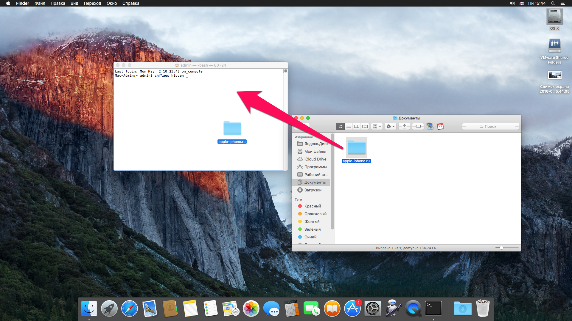Viewport: 572px width, 321px height.
Task: Click the icon view button in Finder toolbar
Action: click(340, 126)
